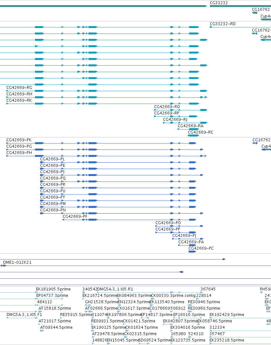Select EST RE35915.5prime
This screenshot has height=345, width=271.
point(76,315)
